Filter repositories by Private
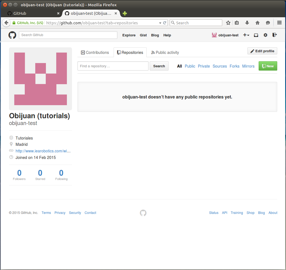286x270 pixels. [x=204, y=66]
